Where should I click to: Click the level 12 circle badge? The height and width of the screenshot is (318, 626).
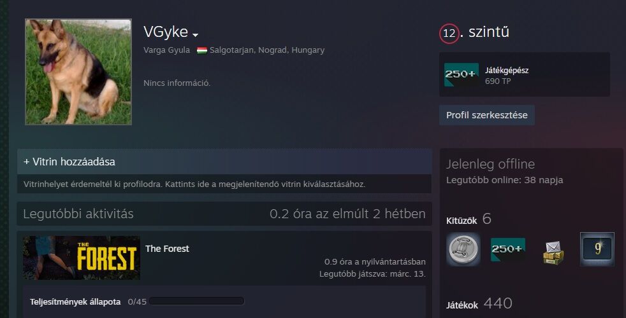click(x=449, y=34)
